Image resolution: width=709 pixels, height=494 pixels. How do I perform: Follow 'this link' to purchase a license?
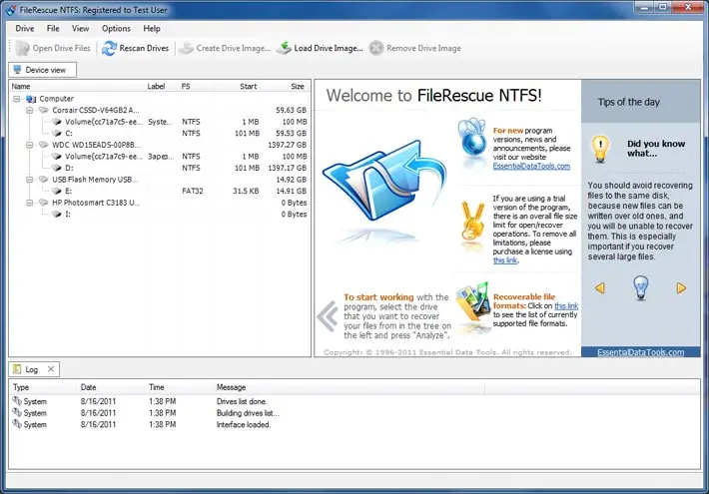(505, 260)
